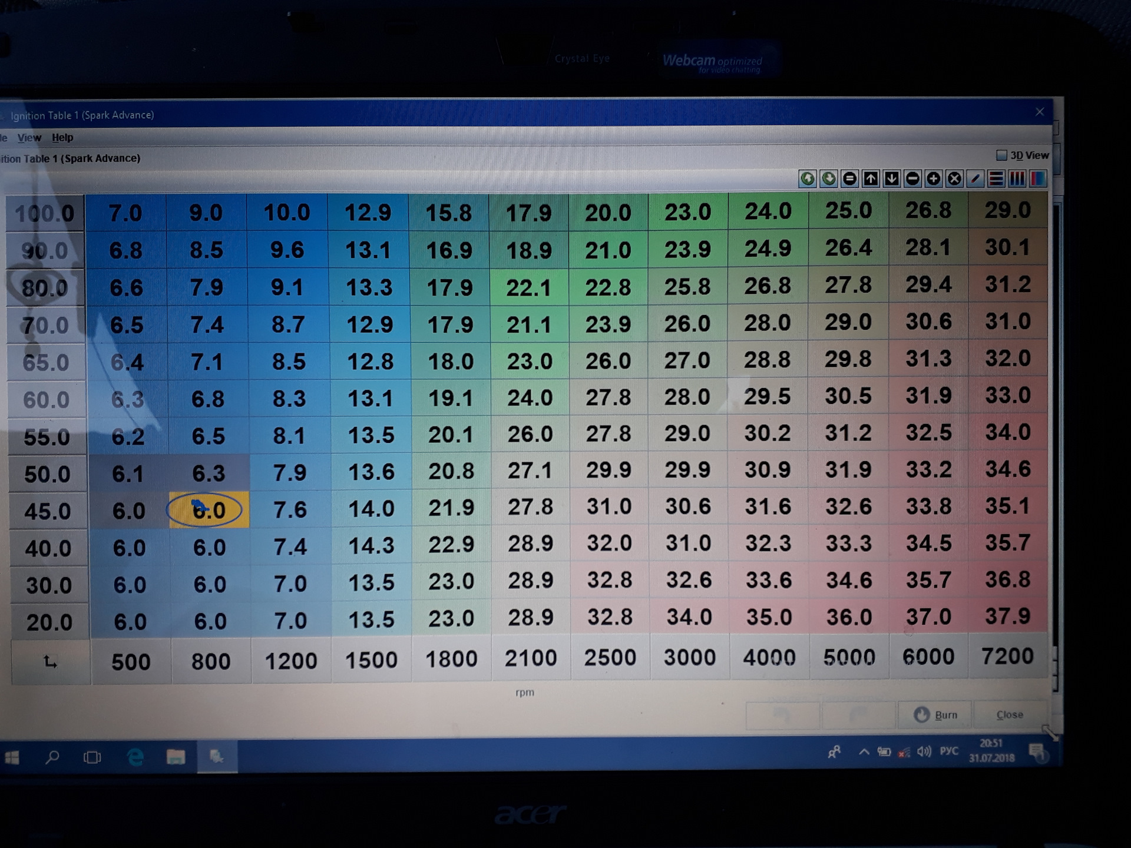The width and height of the screenshot is (1131, 848).
Task: Click the multiply X circle icon
Action: point(954,178)
